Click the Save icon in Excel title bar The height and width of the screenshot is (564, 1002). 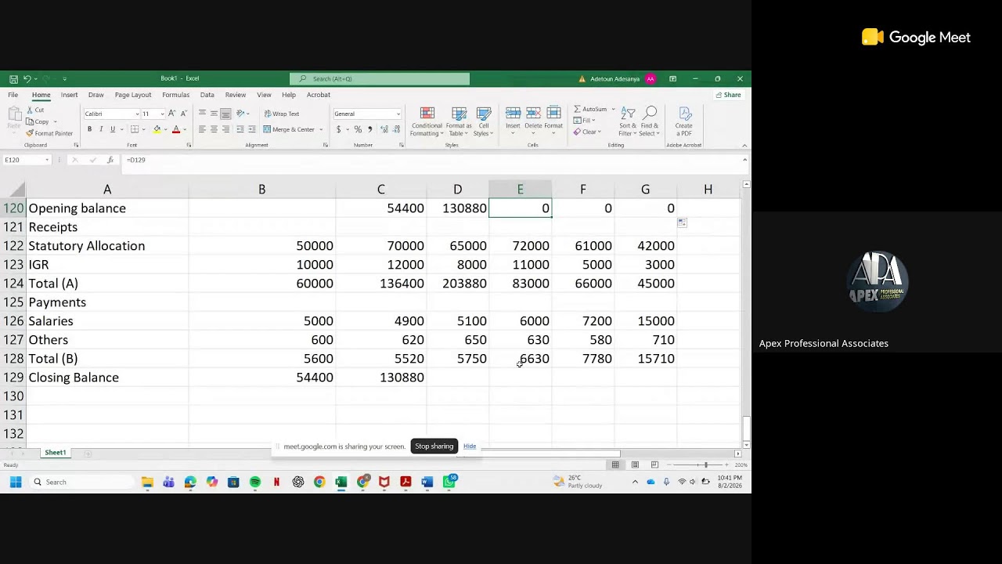(x=13, y=79)
